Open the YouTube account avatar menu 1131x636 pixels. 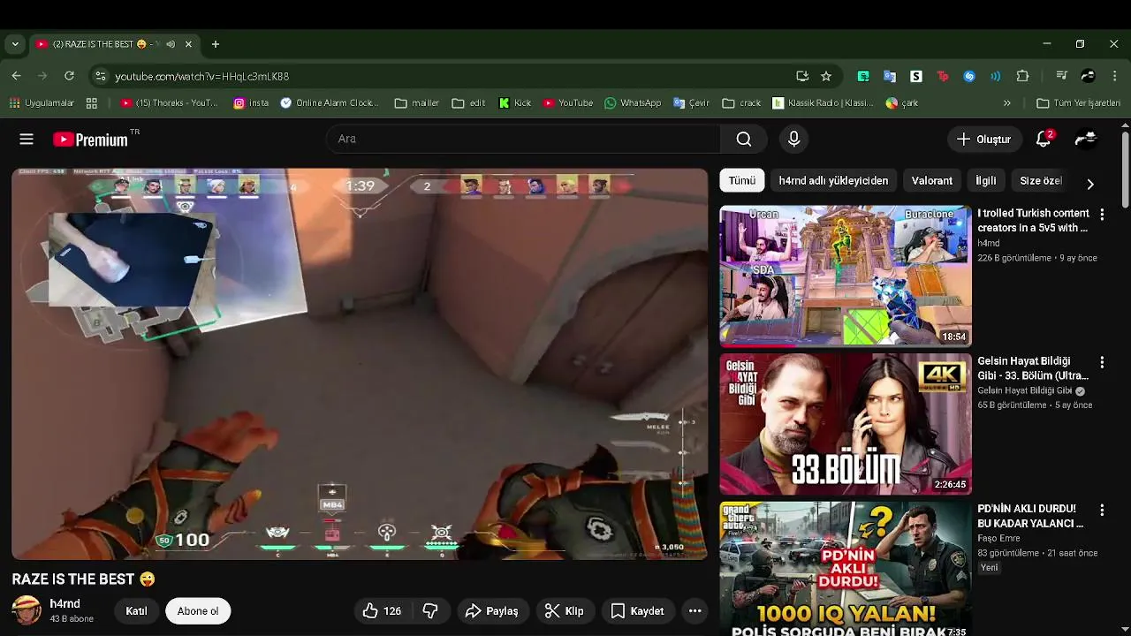click(x=1086, y=139)
